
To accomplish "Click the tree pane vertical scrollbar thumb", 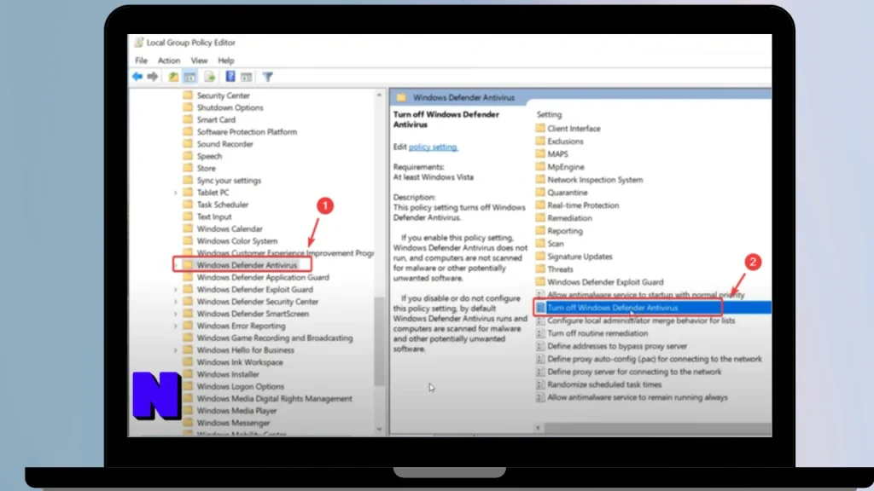I will [379, 341].
